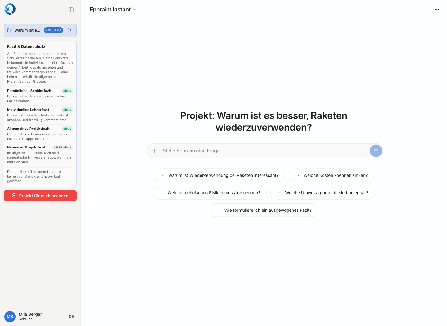Click the Fazit & Datenschutz heading
Image resolution: width=447 pixels, height=326 pixels.
26,47
